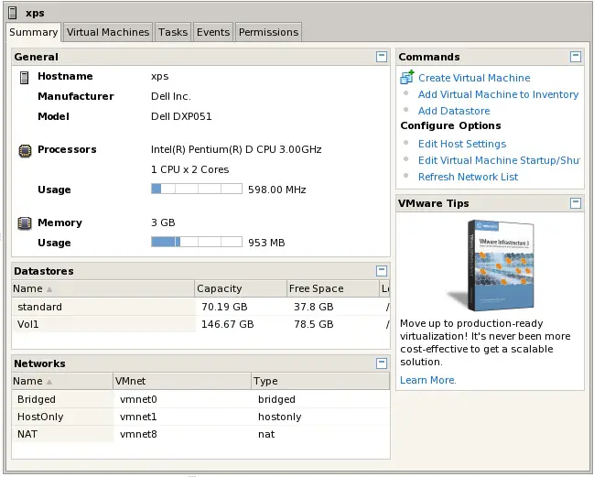This screenshot has height=477, width=594.
Task: Click the 598.00 MHz usage value
Action: 277,190
